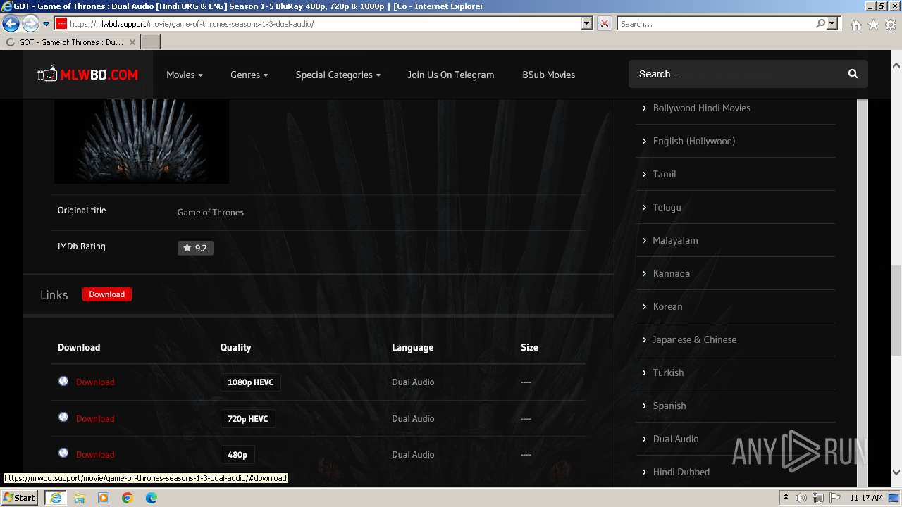
Task: Open the Malayalam category
Action: coord(675,240)
